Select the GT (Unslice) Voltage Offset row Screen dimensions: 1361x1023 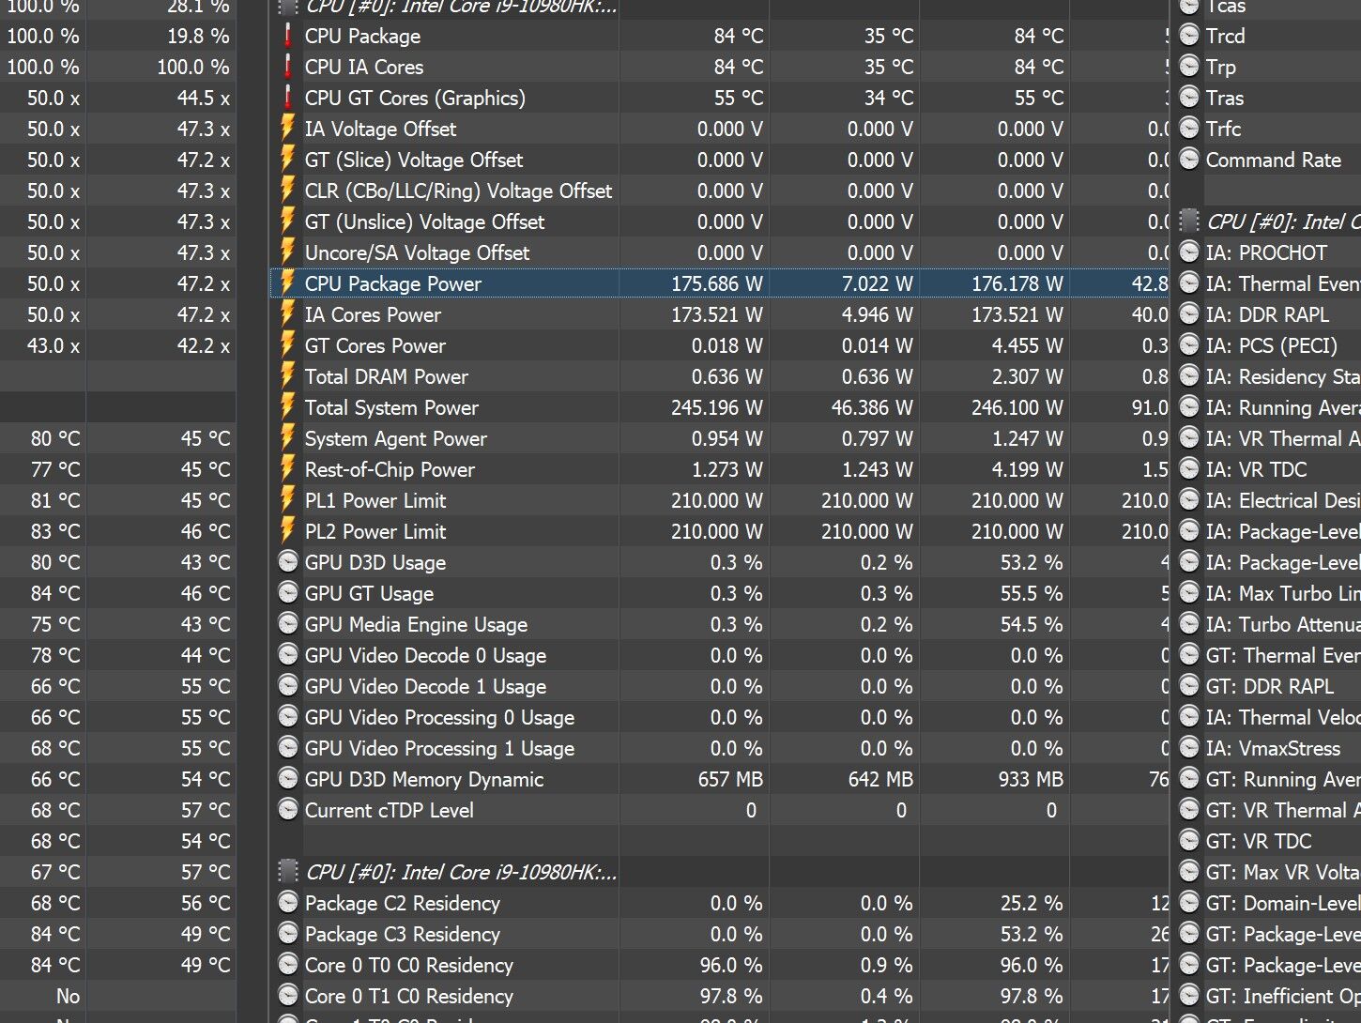tap(719, 221)
